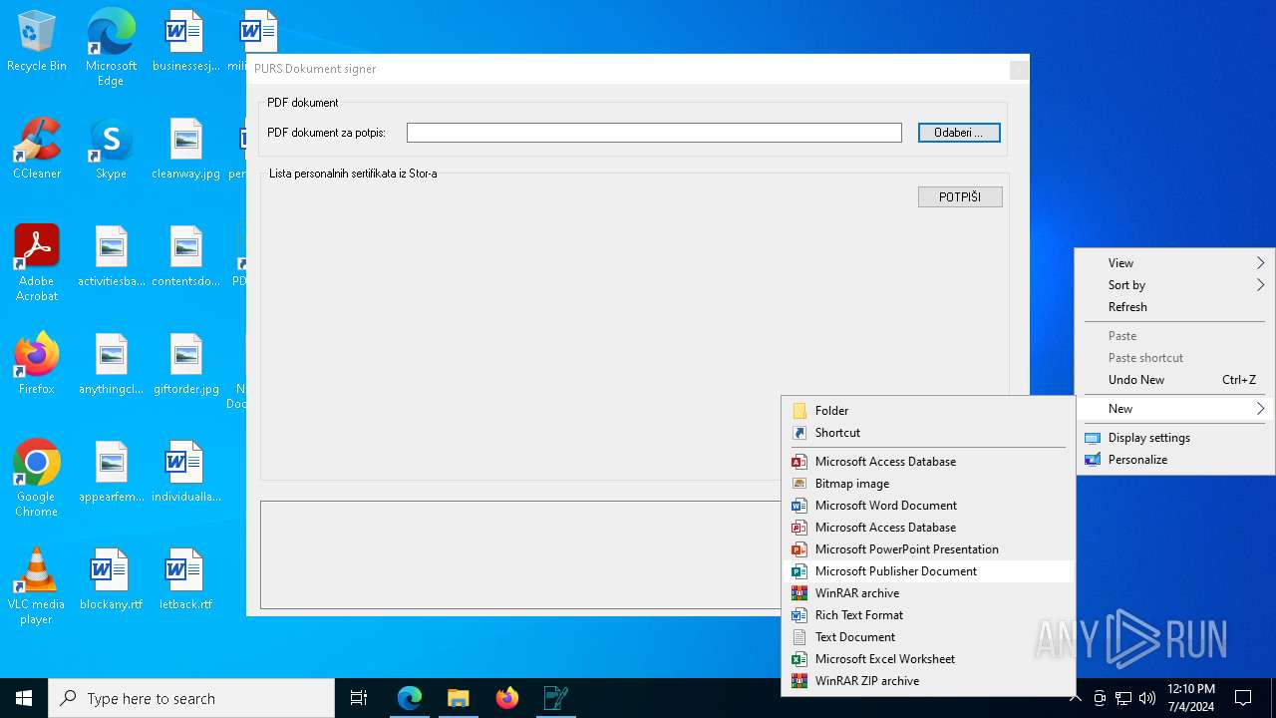Click the Windows Start button

[x=24, y=698]
